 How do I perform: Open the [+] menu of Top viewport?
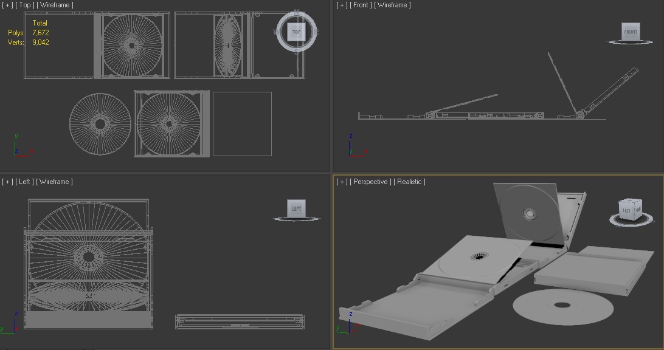click(x=7, y=5)
